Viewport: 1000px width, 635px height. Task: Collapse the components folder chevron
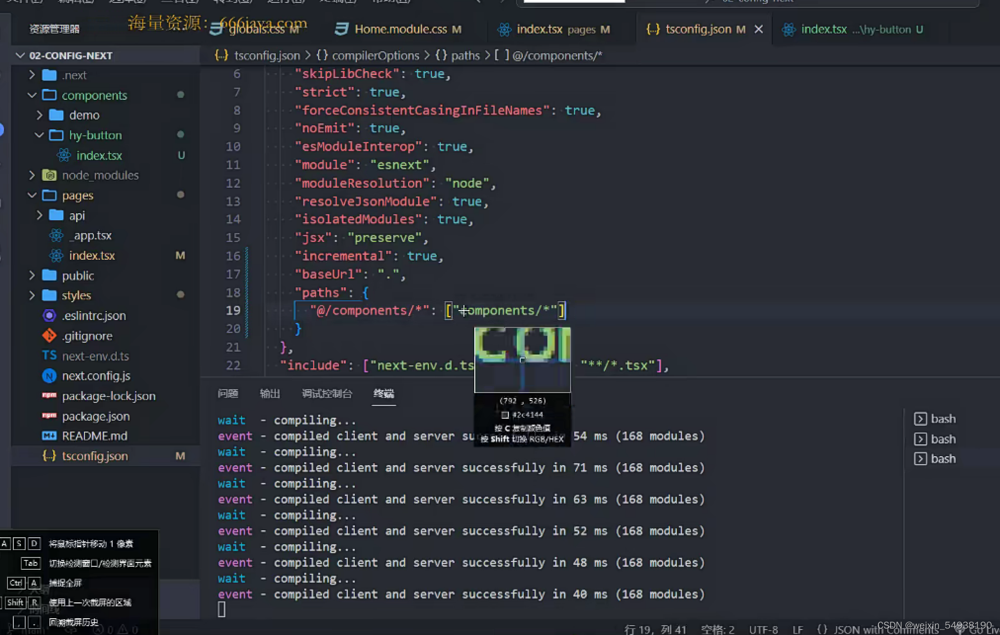tap(32, 95)
